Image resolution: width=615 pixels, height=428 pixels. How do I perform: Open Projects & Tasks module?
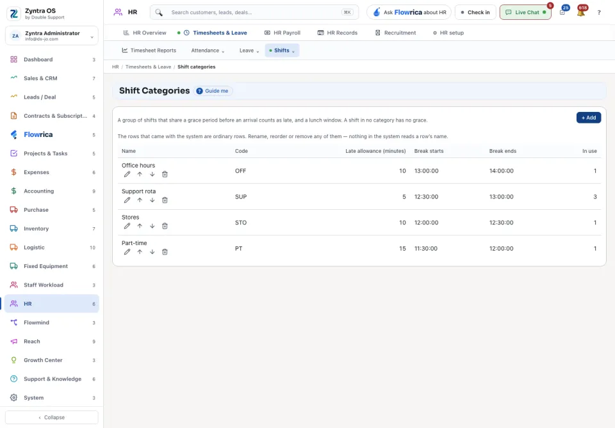(x=52, y=154)
